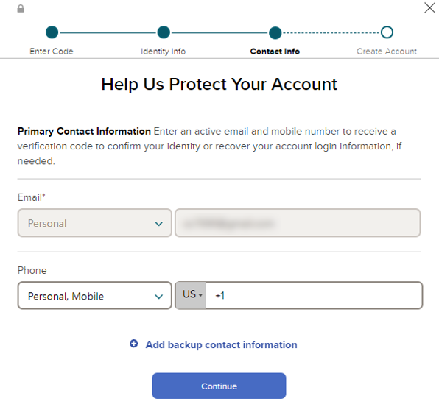The height and width of the screenshot is (410, 439).
Task: Click the plus icon beside backup contact
Action: (x=134, y=344)
